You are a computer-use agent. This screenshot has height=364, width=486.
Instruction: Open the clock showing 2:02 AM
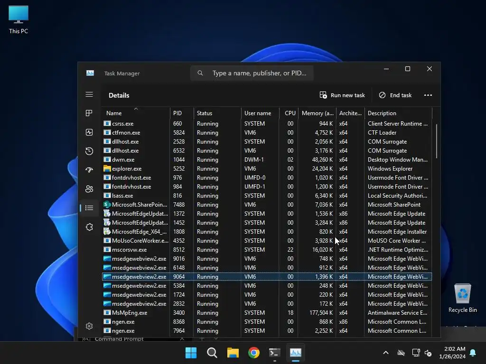(452, 353)
